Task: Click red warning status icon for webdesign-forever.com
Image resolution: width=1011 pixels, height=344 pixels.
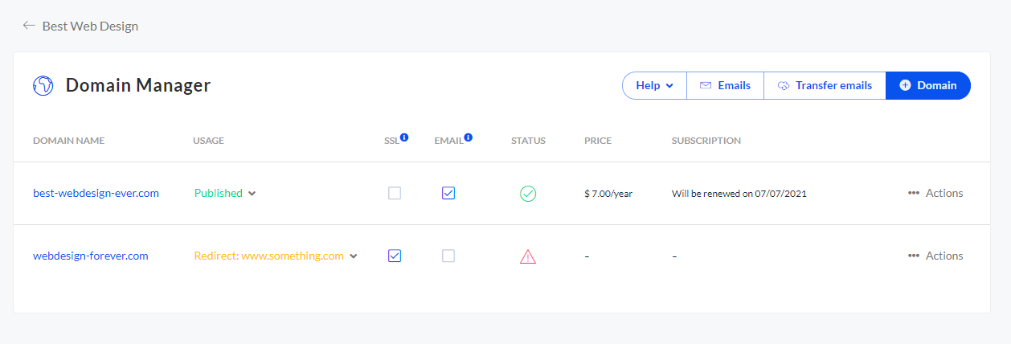Action: click(528, 256)
